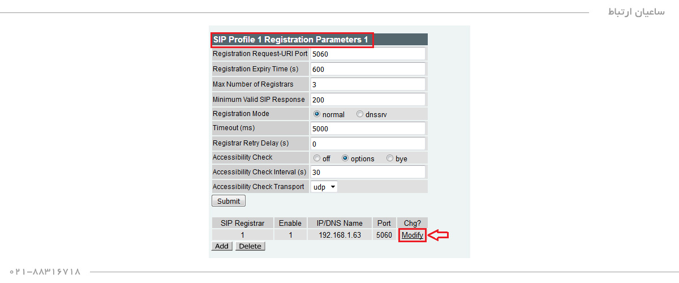Image resolution: width=679 pixels, height=283 pixels.
Task: Click the red arrow pointing at Modify
Action: (x=439, y=235)
